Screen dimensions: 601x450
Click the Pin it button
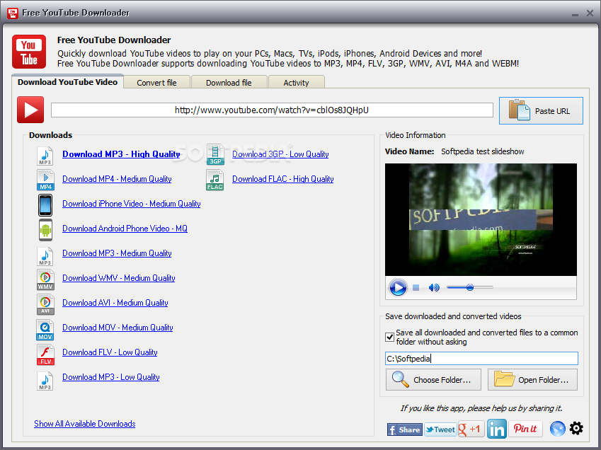pyautogui.click(x=525, y=429)
